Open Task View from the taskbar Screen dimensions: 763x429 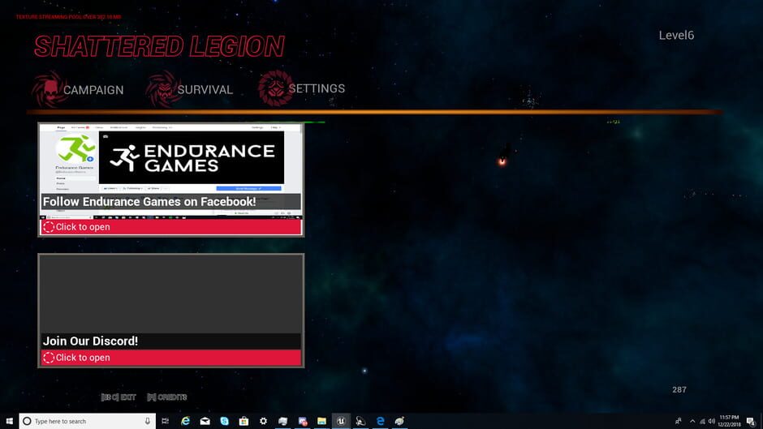tap(166, 421)
